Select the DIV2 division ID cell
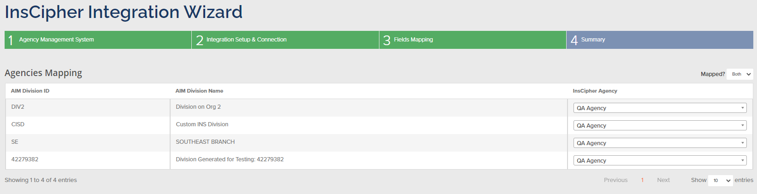Image resolution: width=757 pixels, height=194 pixels. [18, 107]
